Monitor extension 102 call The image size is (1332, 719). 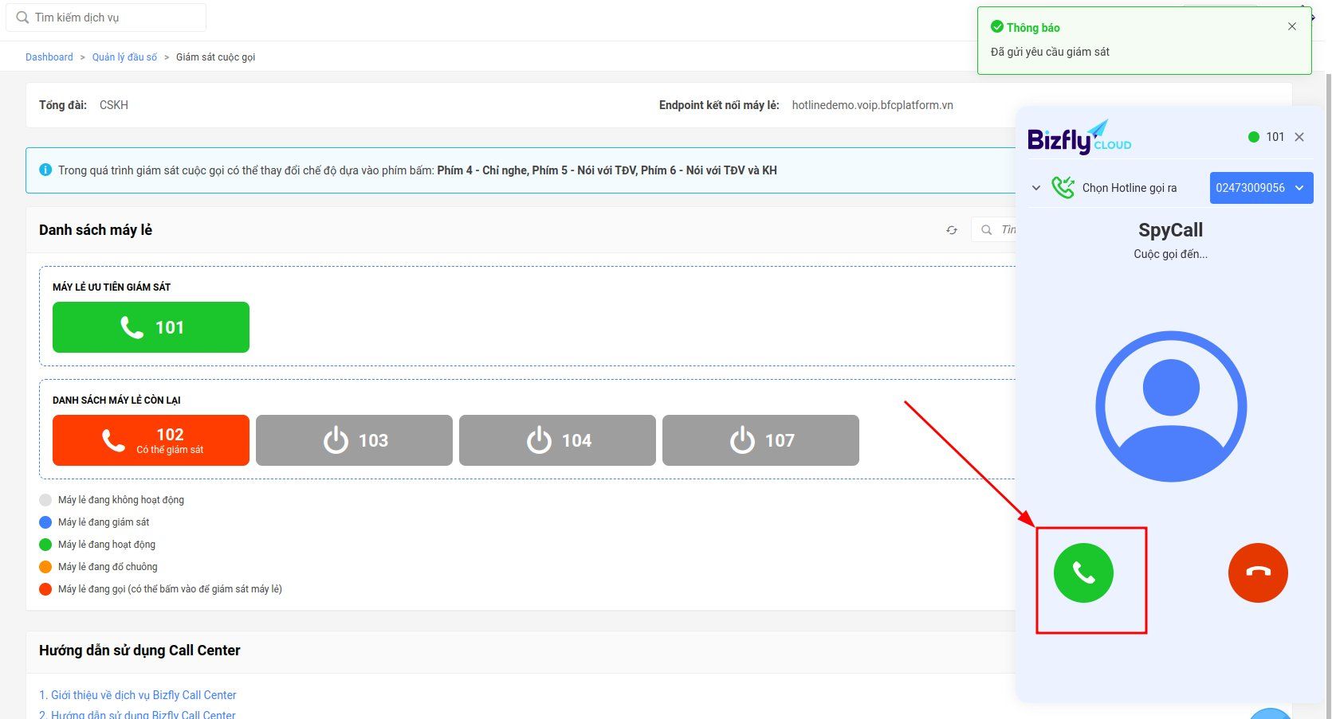151,440
